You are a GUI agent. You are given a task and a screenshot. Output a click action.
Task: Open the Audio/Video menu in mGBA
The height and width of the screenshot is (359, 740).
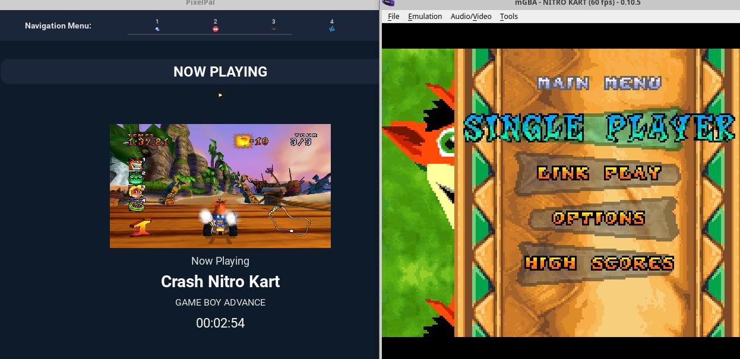(471, 17)
